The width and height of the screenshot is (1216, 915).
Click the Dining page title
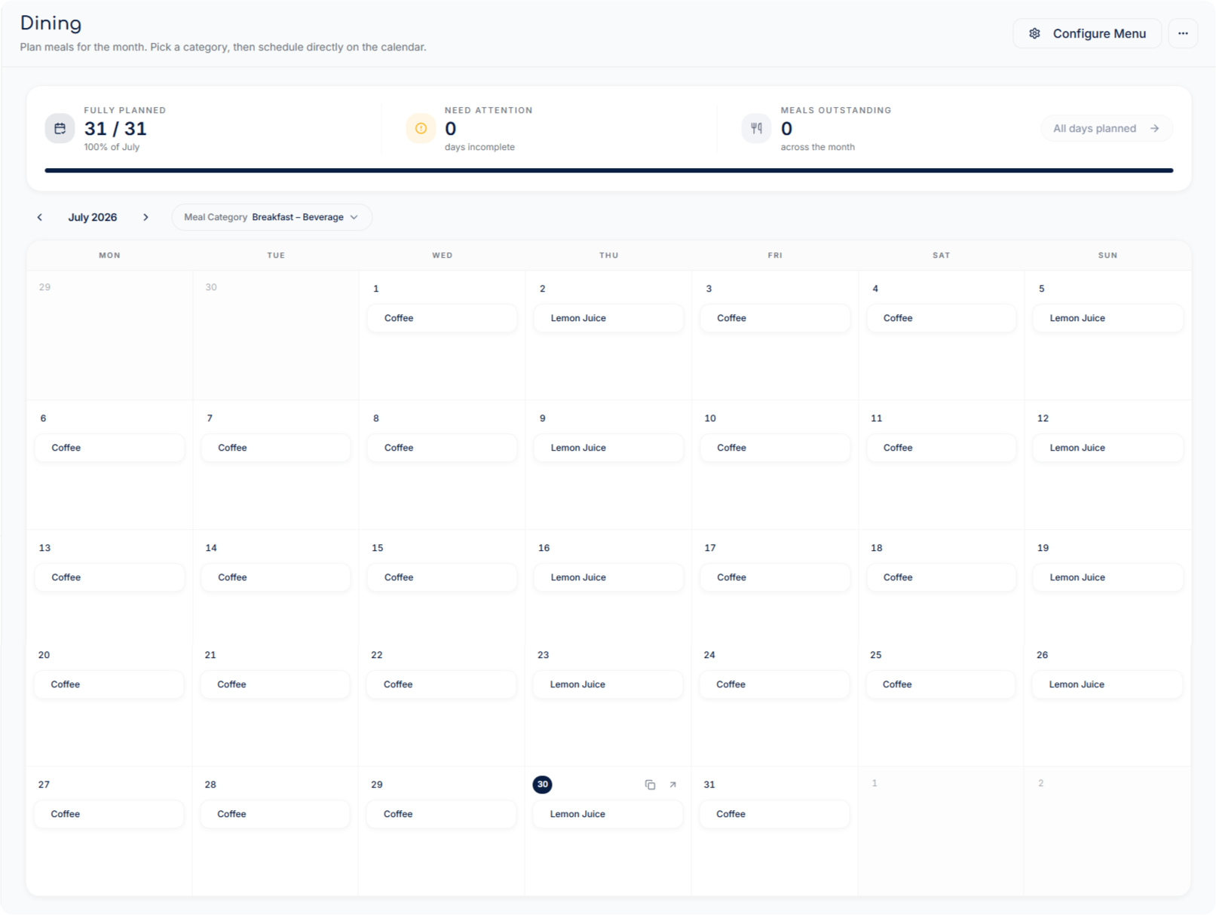[51, 23]
